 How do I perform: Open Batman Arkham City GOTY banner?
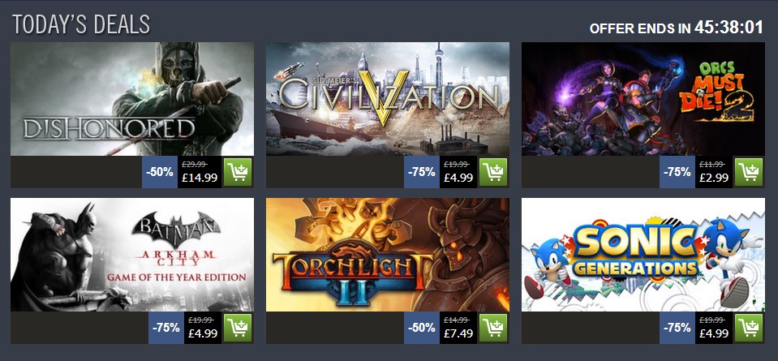click(x=132, y=255)
